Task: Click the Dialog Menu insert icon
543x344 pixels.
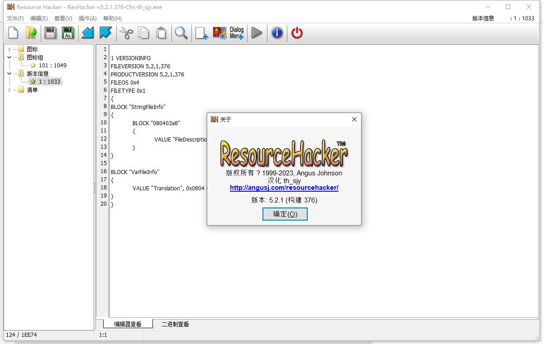Action: pos(237,33)
